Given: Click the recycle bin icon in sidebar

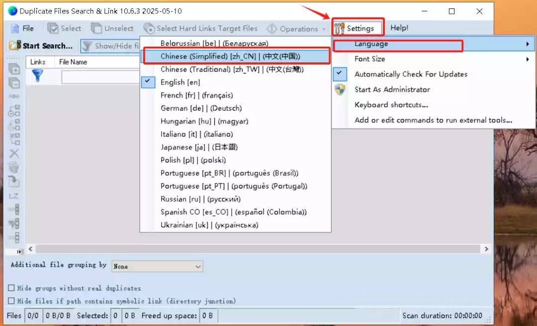Looking at the screenshot, I should [14, 167].
